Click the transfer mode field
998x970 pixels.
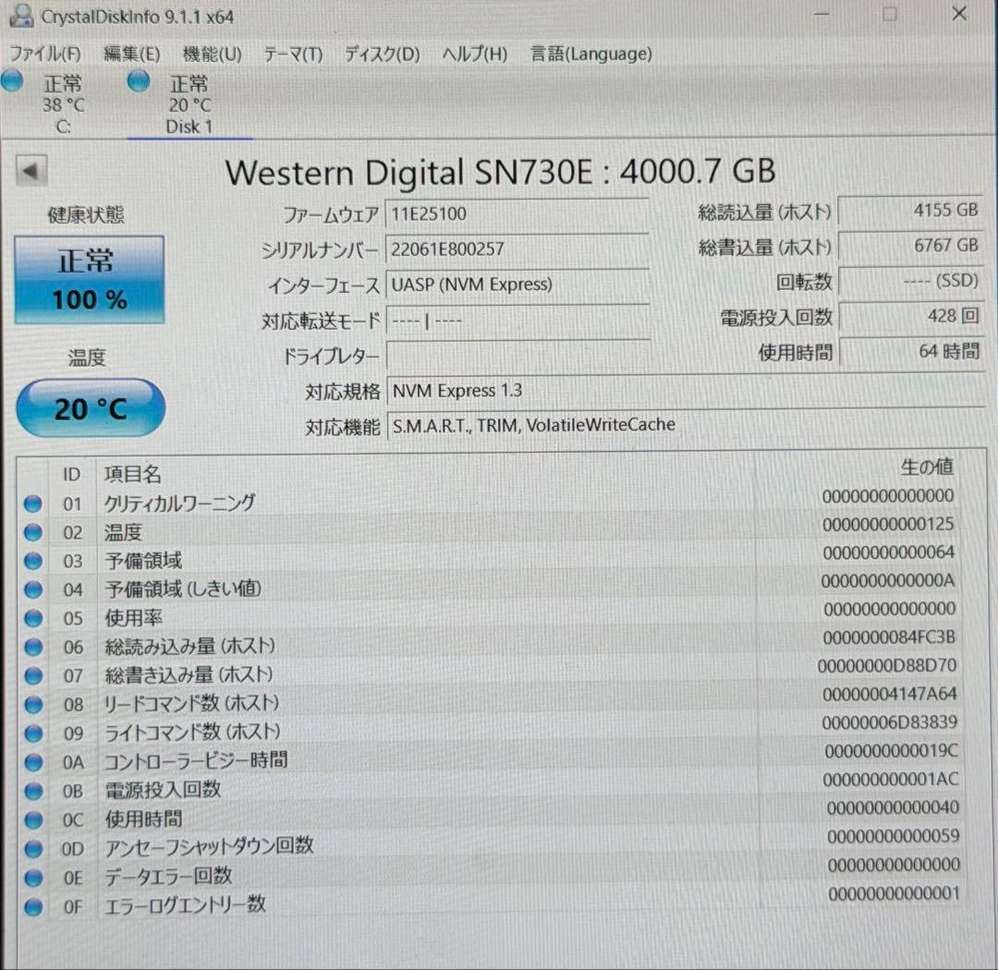pyautogui.click(x=517, y=321)
